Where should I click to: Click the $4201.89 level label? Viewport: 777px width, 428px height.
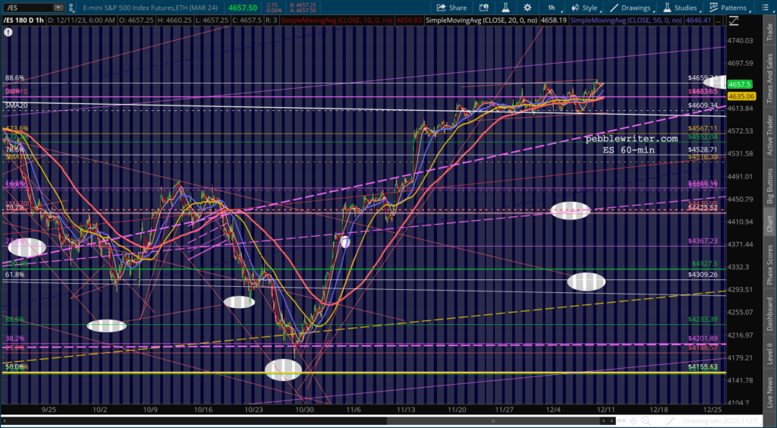pyautogui.click(x=703, y=338)
